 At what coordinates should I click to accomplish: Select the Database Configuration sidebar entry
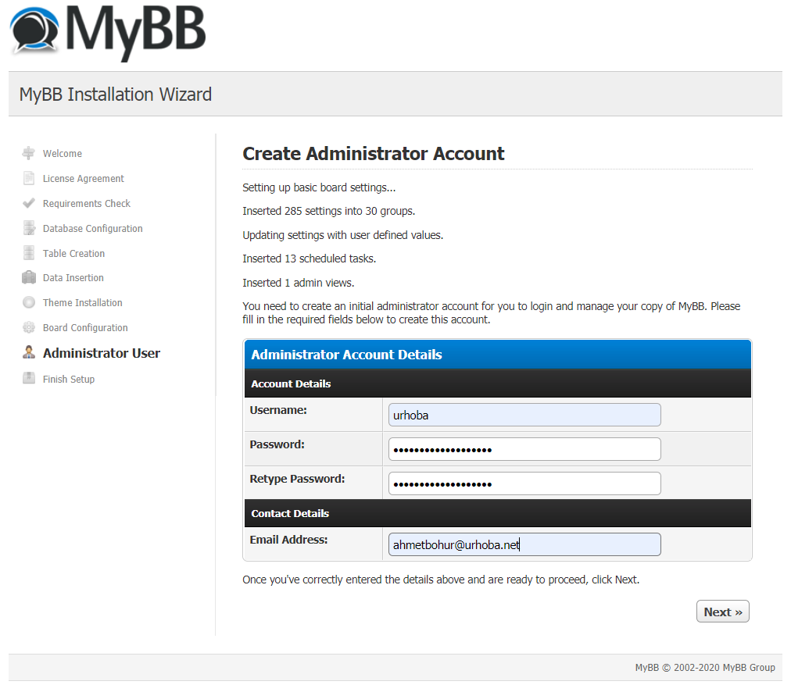(x=91, y=228)
